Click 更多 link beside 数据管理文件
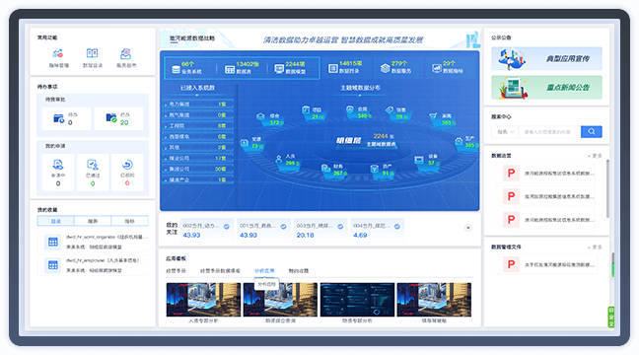This screenshot has width=639, height=355. pyautogui.click(x=595, y=248)
